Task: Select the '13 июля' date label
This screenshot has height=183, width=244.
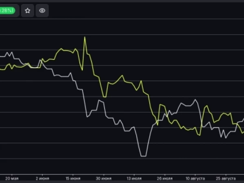Action: (x=134, y=179)
